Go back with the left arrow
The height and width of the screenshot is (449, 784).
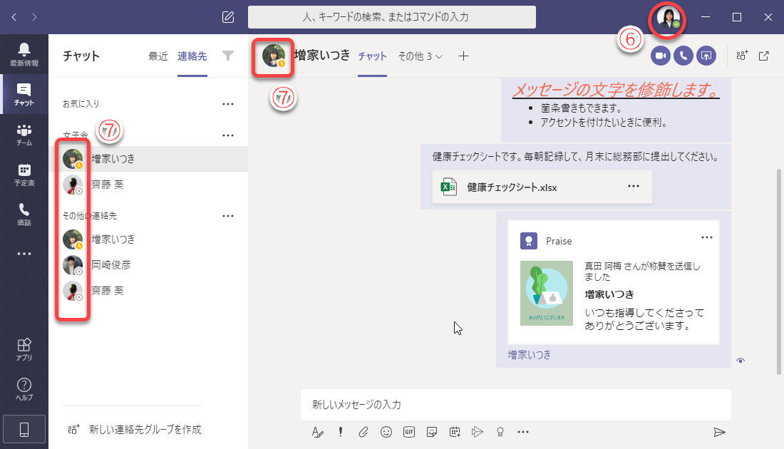pos(14,17)
